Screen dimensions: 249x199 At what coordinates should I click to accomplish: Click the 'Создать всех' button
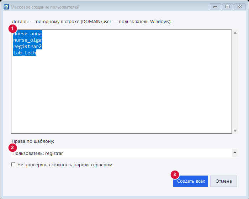point(191,181)
